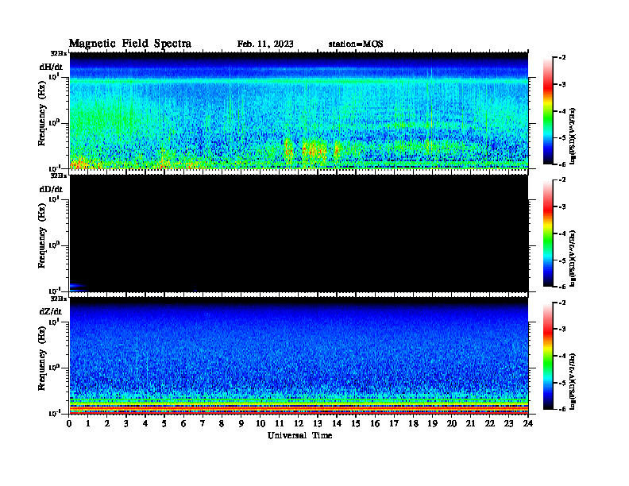The width and height of the screenshot is (629, 486).
Task: Click the "-6" value on dH/dt color scale
Action: click(x=562, y=164)
